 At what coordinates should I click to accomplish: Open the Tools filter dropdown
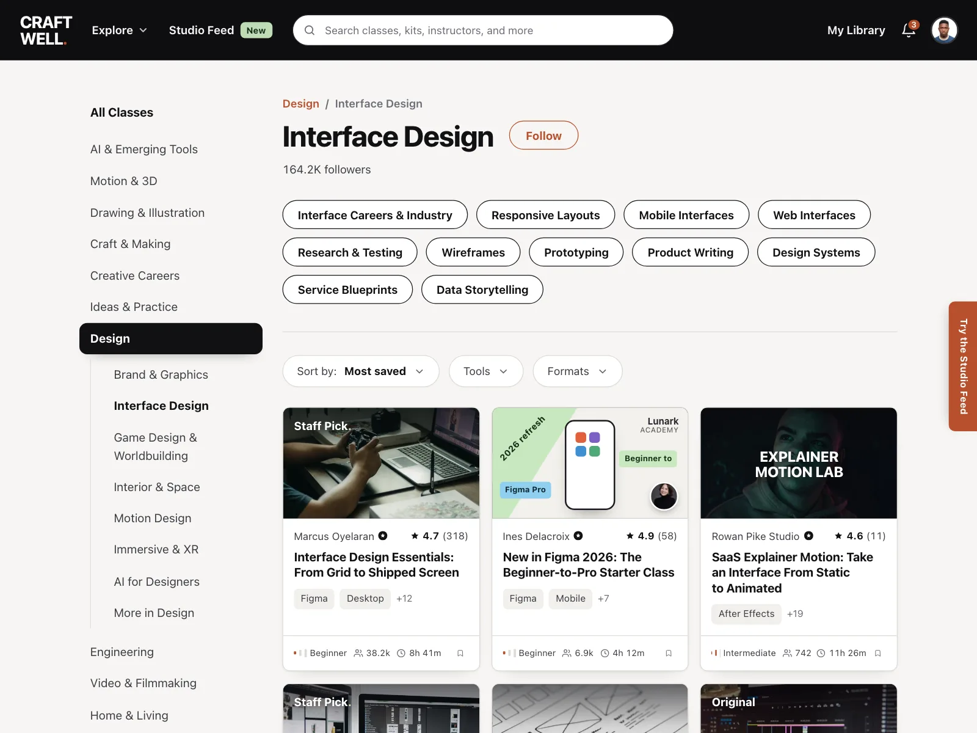[x=486, y=371]
